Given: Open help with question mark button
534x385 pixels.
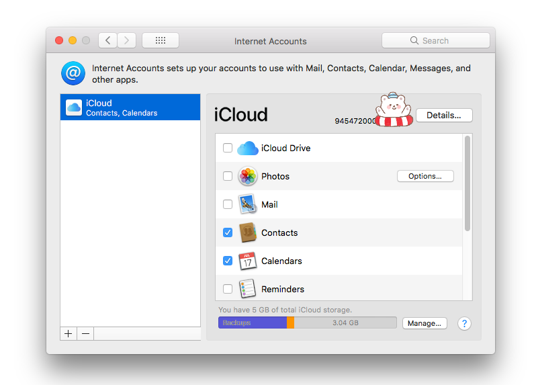Looking at the screenshot, I should [x=464, y=323].
